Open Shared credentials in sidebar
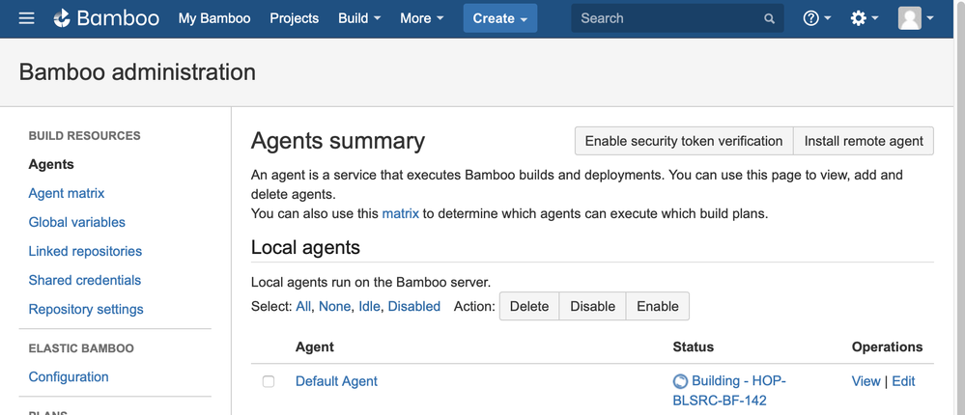 click(84, 280)
